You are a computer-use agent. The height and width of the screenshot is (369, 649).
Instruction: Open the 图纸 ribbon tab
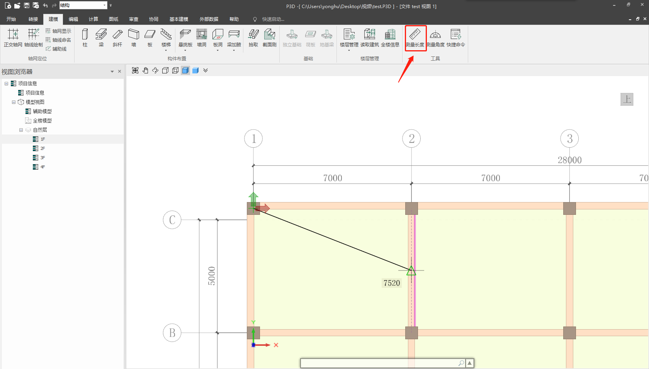pyautogui.click(x=114, y=19)
